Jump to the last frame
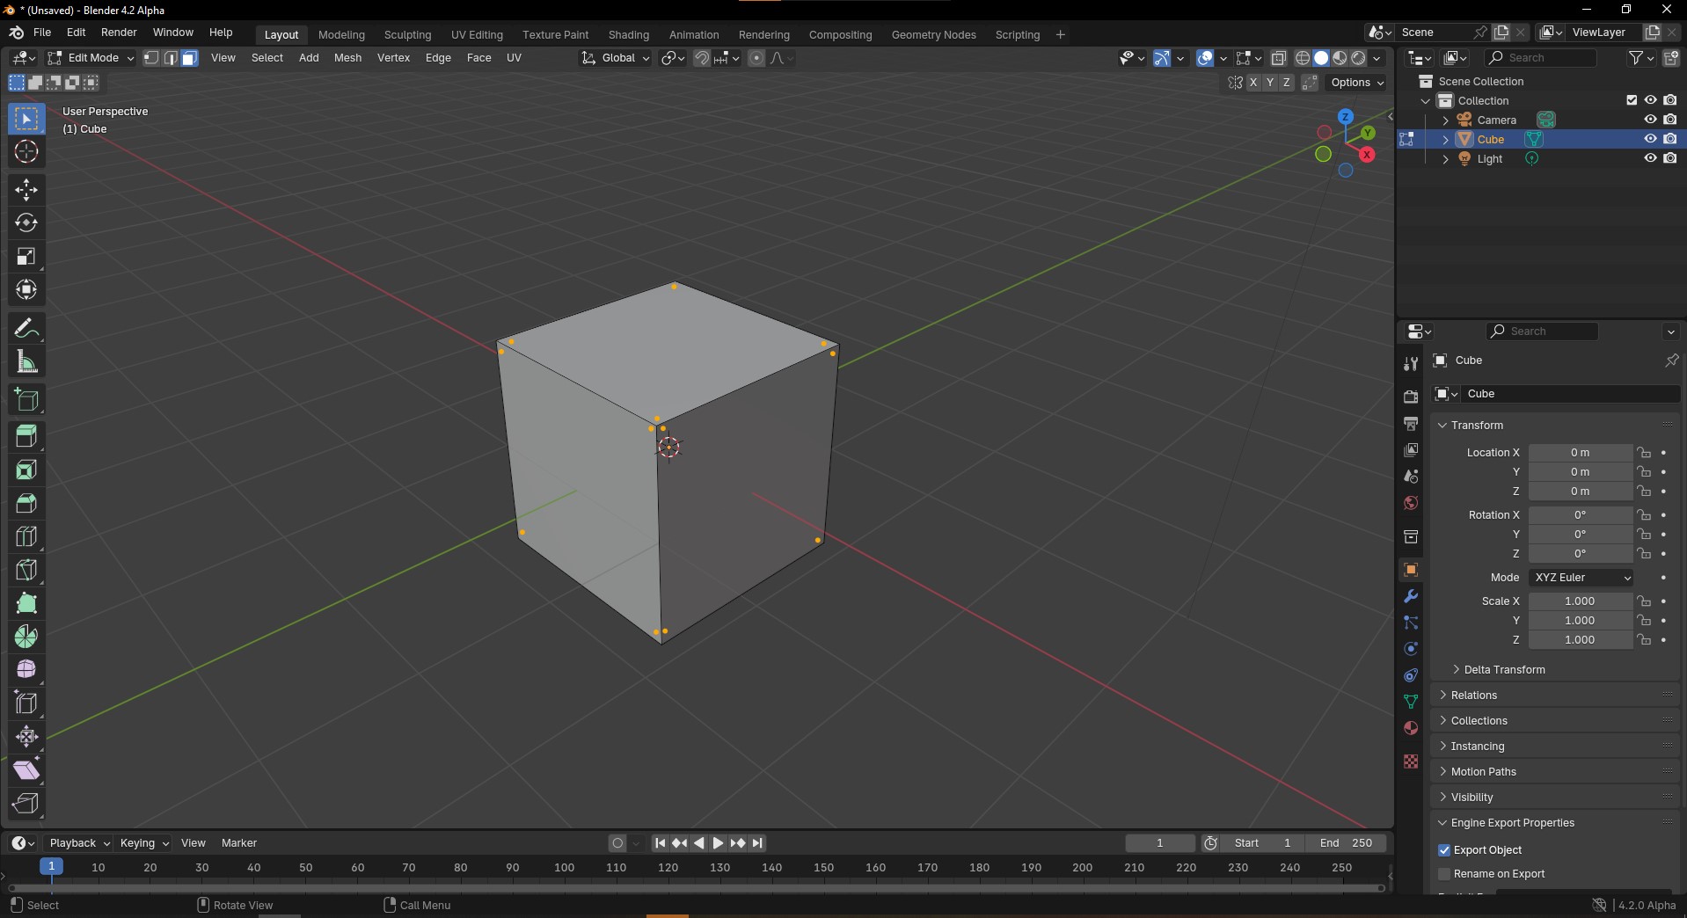The image size is (1687, 918). (757, 843)
